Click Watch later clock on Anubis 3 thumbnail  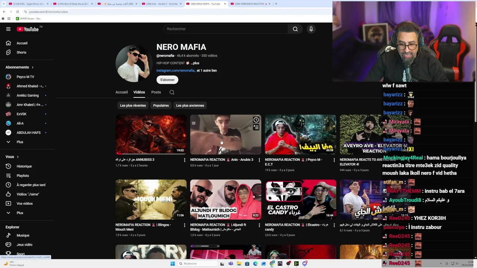[x=256, y=120]
